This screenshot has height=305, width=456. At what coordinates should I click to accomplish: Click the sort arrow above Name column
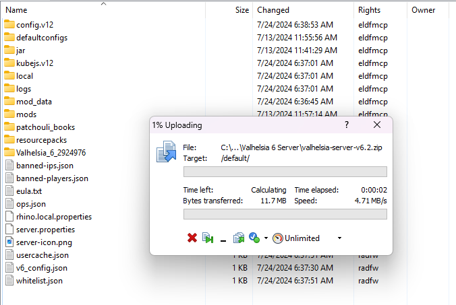point(103,4)
